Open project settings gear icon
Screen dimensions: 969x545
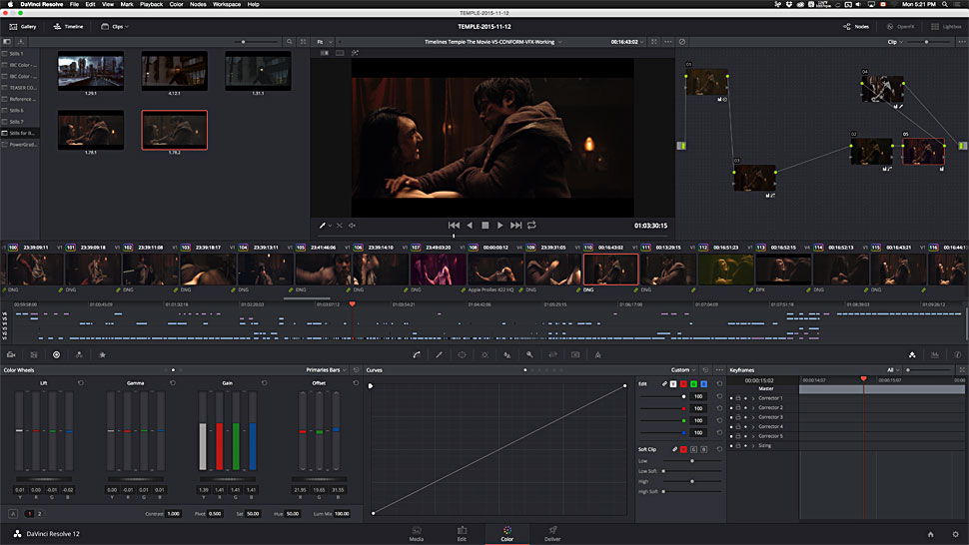click(955, 534)
